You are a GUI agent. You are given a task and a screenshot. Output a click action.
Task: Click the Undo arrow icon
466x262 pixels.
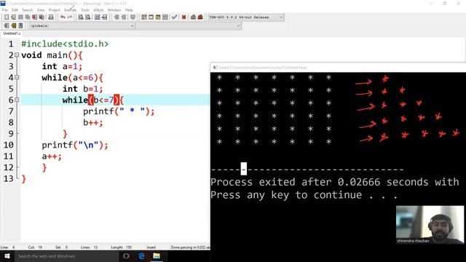pyautogui.click(x=63, y=17)
